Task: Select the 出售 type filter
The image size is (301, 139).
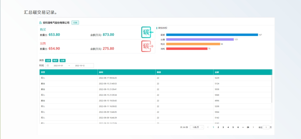Action: pos(62,61)
